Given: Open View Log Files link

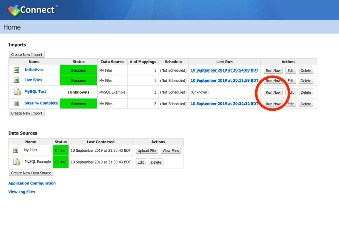Looking at the screenshot, I should [22, 192].
